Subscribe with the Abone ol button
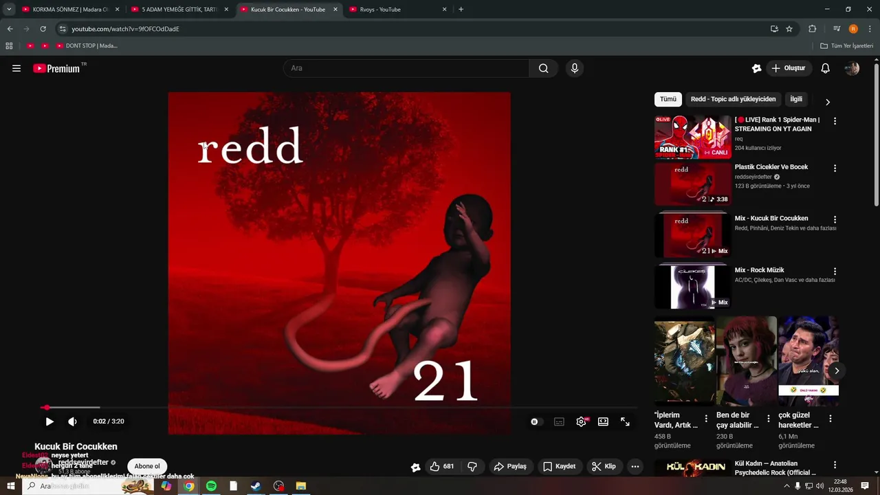 tap(147, 466)
